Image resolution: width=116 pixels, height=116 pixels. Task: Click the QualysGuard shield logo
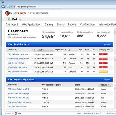(7, 13)
